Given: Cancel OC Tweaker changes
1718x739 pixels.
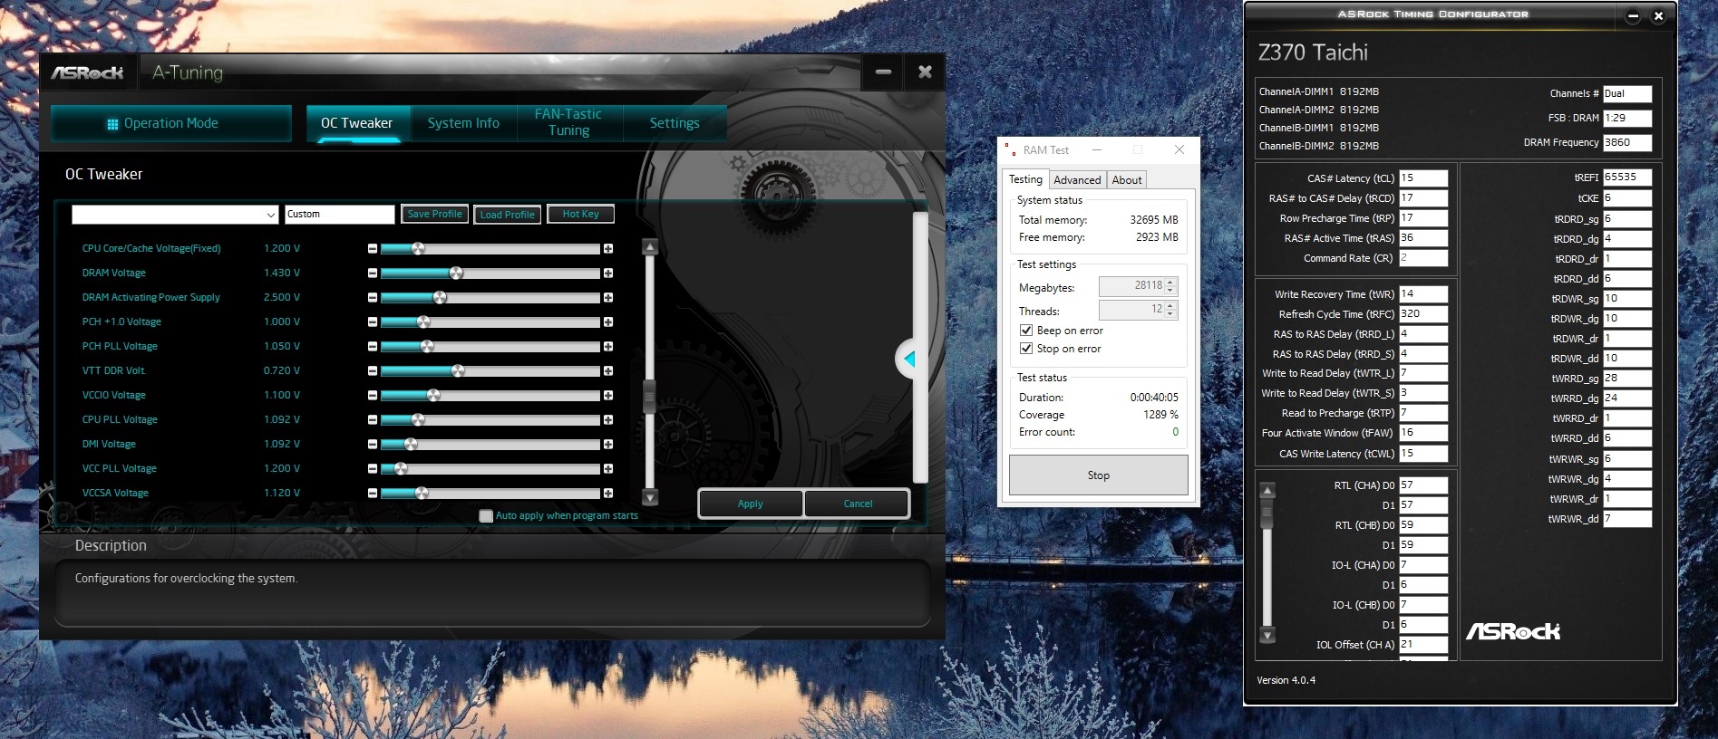Looking at the screenshot, I should [x=858, y=504].
